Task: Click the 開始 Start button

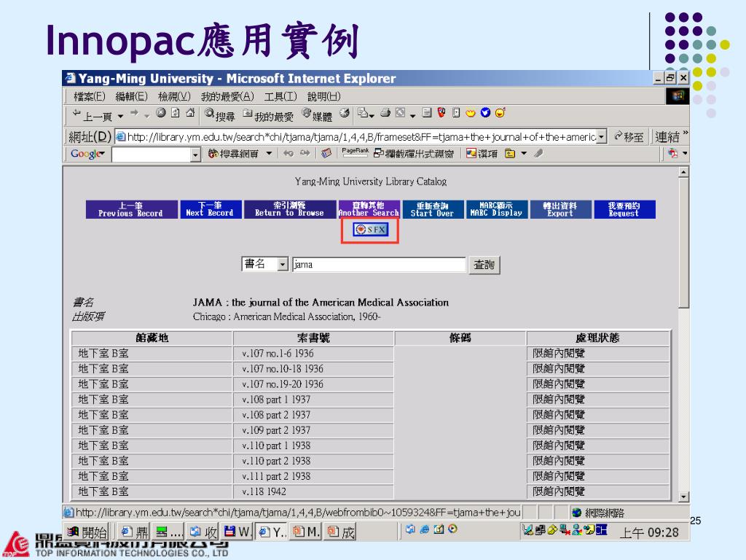Action: coord(87,532)
